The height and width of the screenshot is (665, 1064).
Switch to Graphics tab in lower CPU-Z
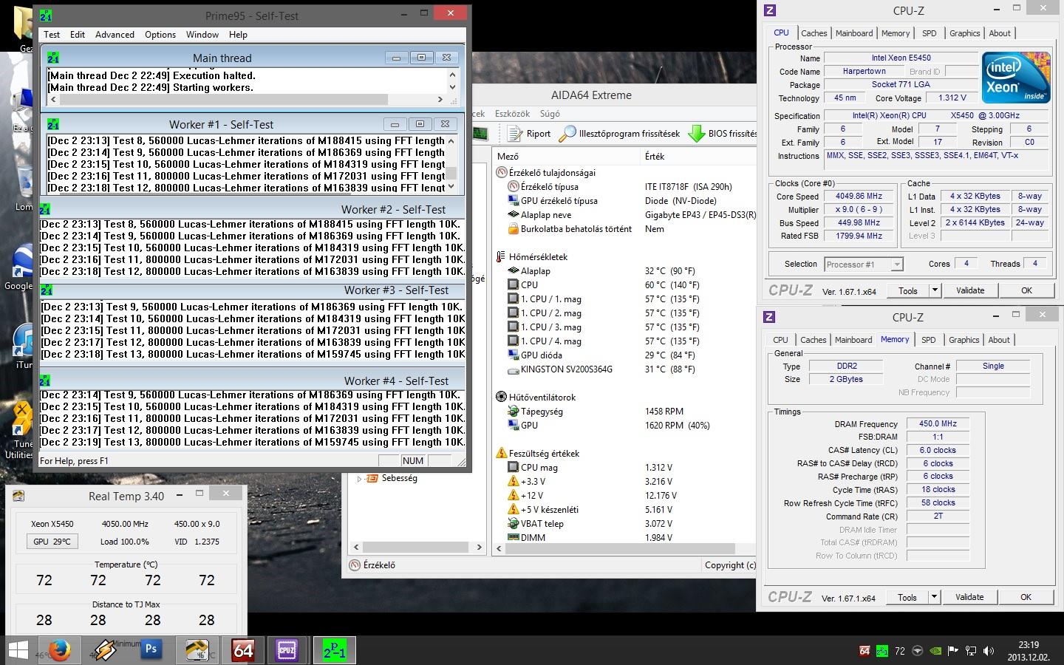pyautogui.click(x=964, y=340)
